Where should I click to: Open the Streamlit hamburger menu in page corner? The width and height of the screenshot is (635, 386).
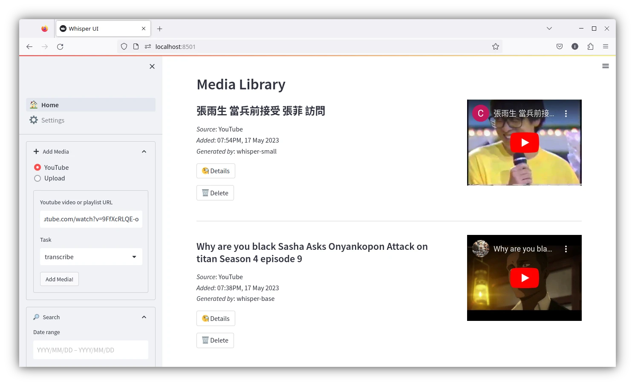605,66
